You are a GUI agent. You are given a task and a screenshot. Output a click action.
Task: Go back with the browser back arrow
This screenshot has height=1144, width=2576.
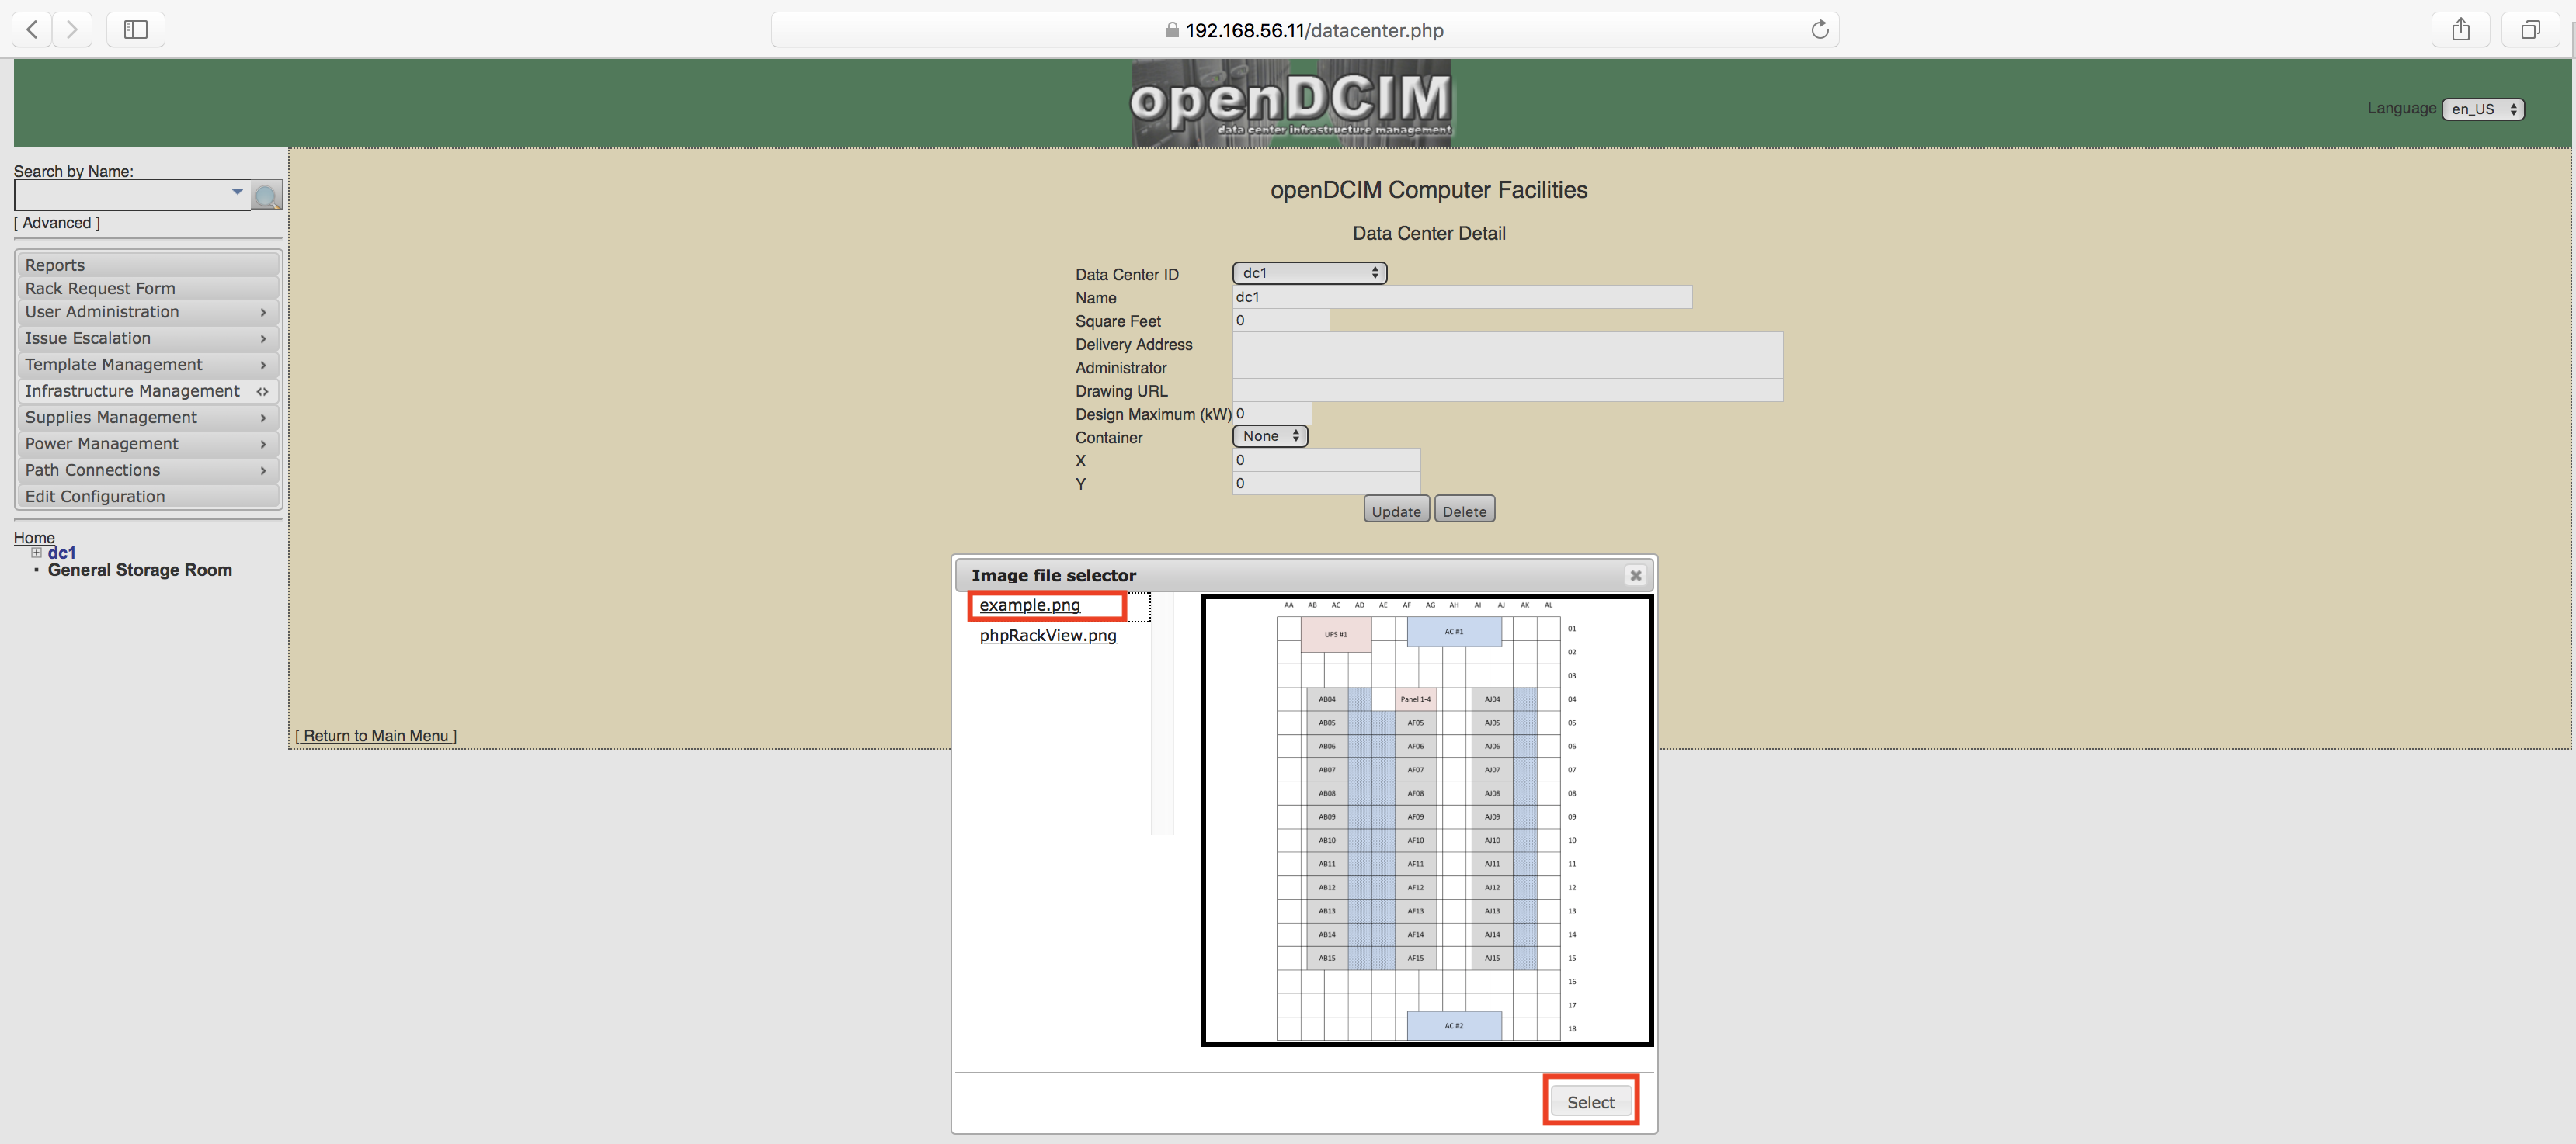(32, 30)
